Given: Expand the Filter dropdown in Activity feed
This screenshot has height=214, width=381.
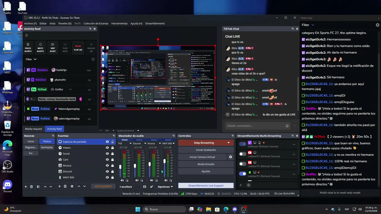Looking at the screenshot, I should tap(31, 59).
